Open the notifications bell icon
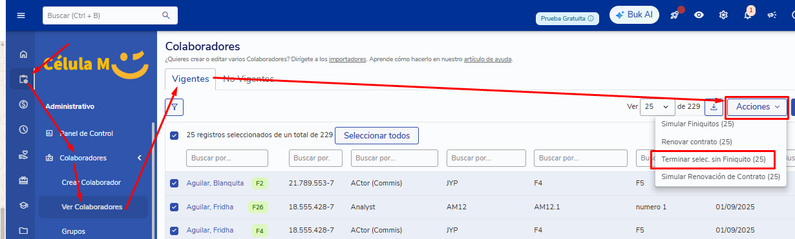 (x=748, y=15)
